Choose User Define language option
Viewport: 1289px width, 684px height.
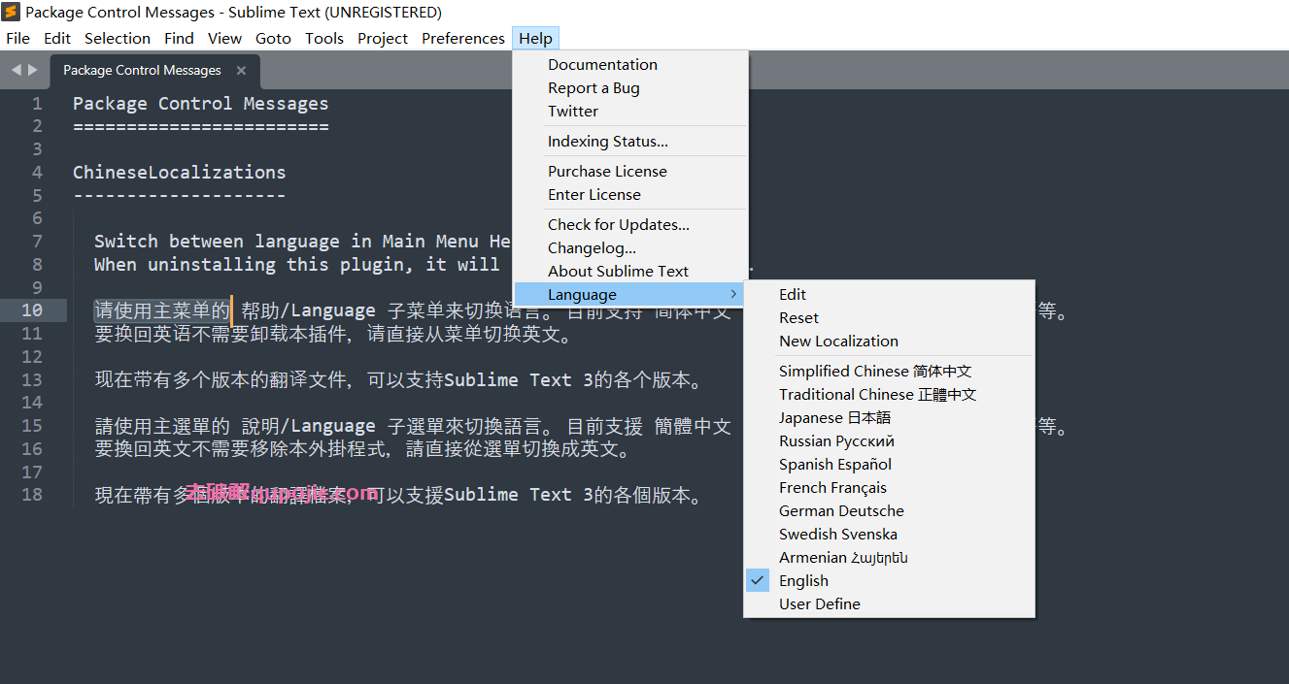pos(889,603)
